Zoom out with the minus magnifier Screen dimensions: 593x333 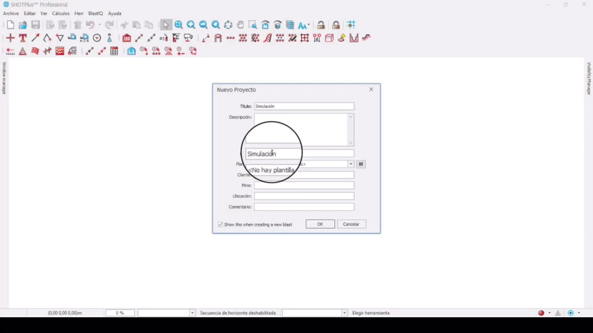coord(203,25)
